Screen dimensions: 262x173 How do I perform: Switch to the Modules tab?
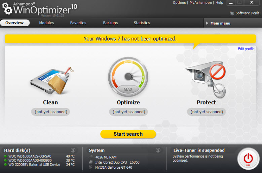coord(47,23)
